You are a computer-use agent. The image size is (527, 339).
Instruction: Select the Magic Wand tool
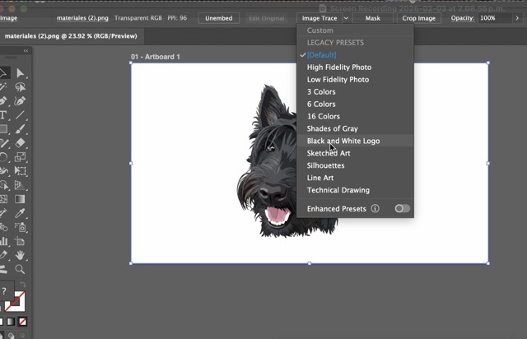(3, 87)
